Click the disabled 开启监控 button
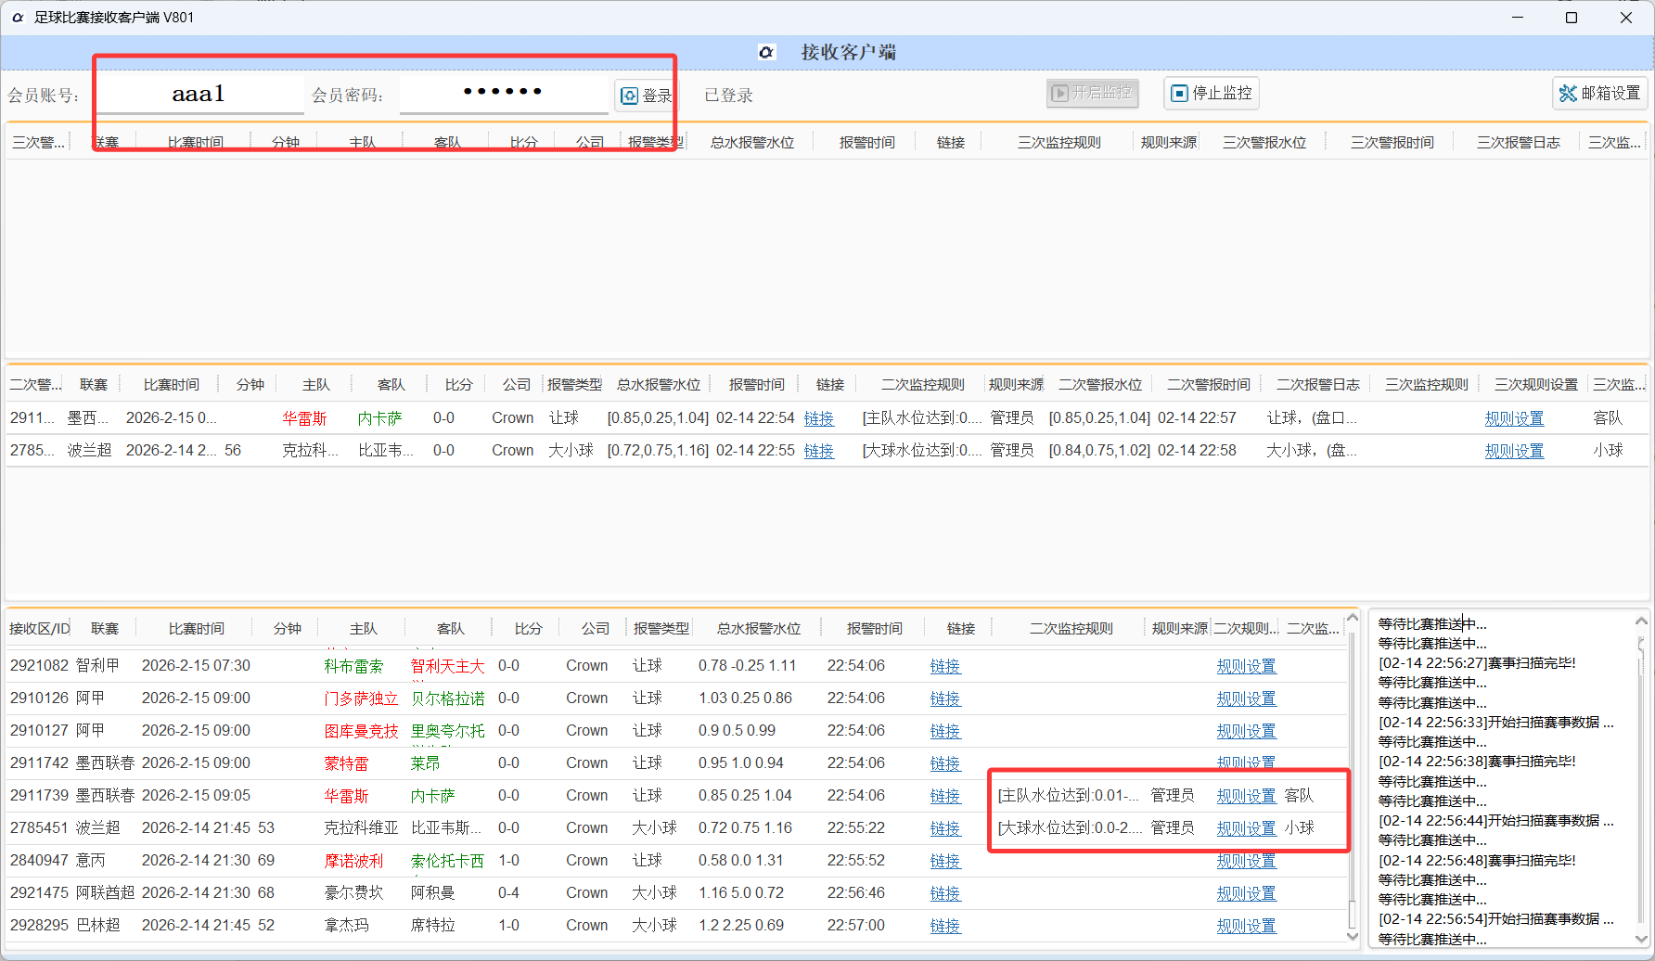1655x961 pixels. [x=1092, y=93]
